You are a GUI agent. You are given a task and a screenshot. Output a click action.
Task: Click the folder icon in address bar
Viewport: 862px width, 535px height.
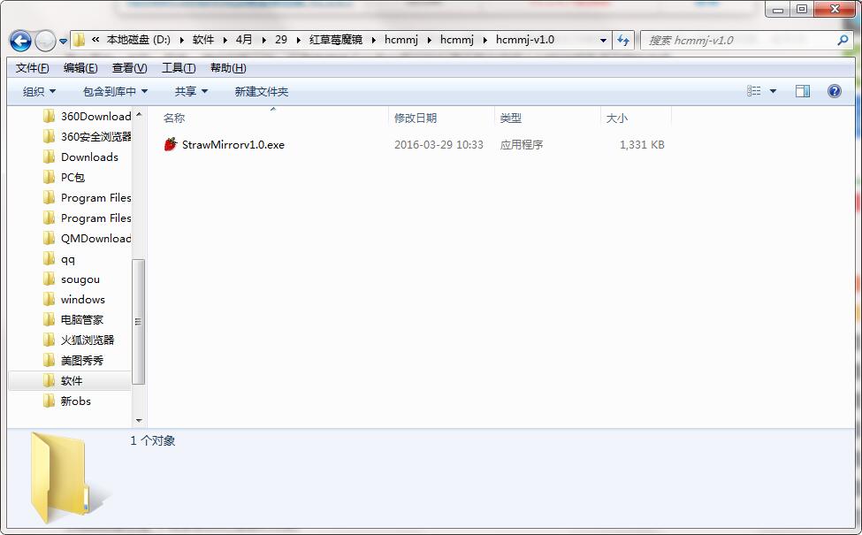(80, 40)
